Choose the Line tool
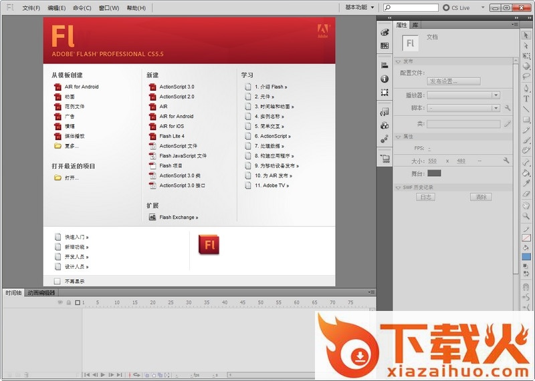This screenshot has height=381, width=535. [x=526, y=109]
